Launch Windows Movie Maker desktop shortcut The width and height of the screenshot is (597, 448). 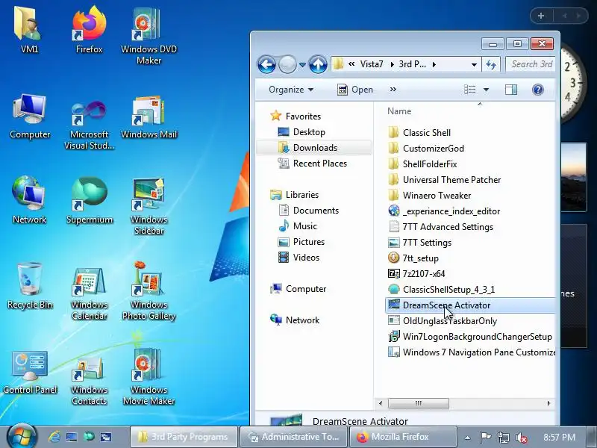pos(149,377)
